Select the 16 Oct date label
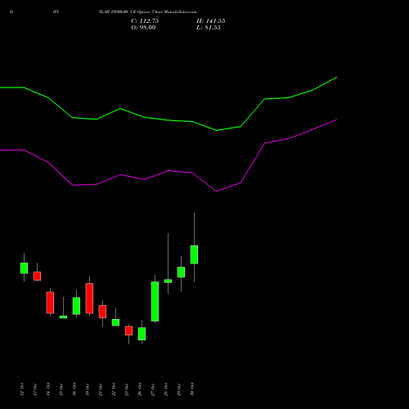 point(74,389)
